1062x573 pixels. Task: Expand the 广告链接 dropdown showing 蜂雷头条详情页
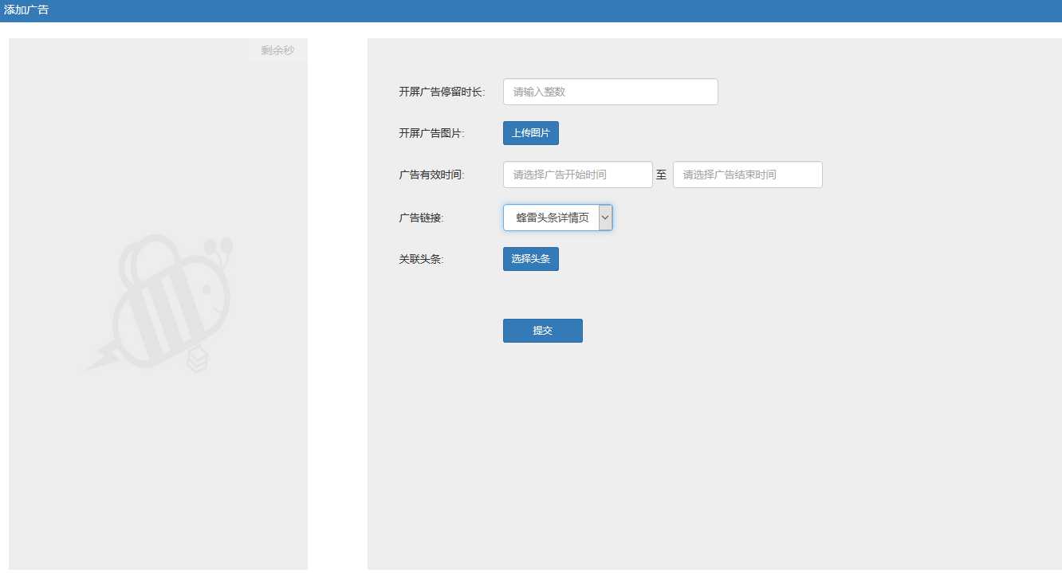(557, 218)
